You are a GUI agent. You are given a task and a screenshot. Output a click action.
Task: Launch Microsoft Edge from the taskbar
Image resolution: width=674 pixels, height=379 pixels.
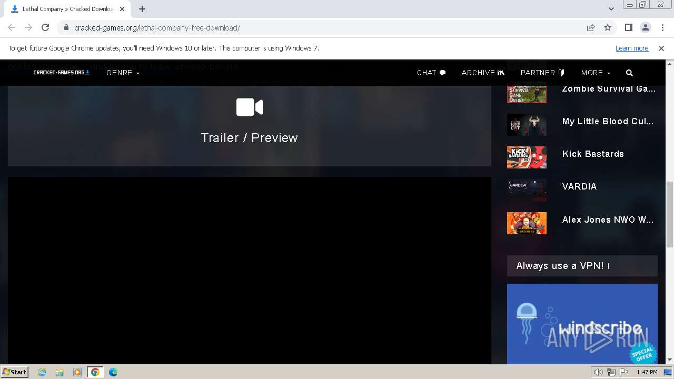pyautogui.click(x=113, y=372)
